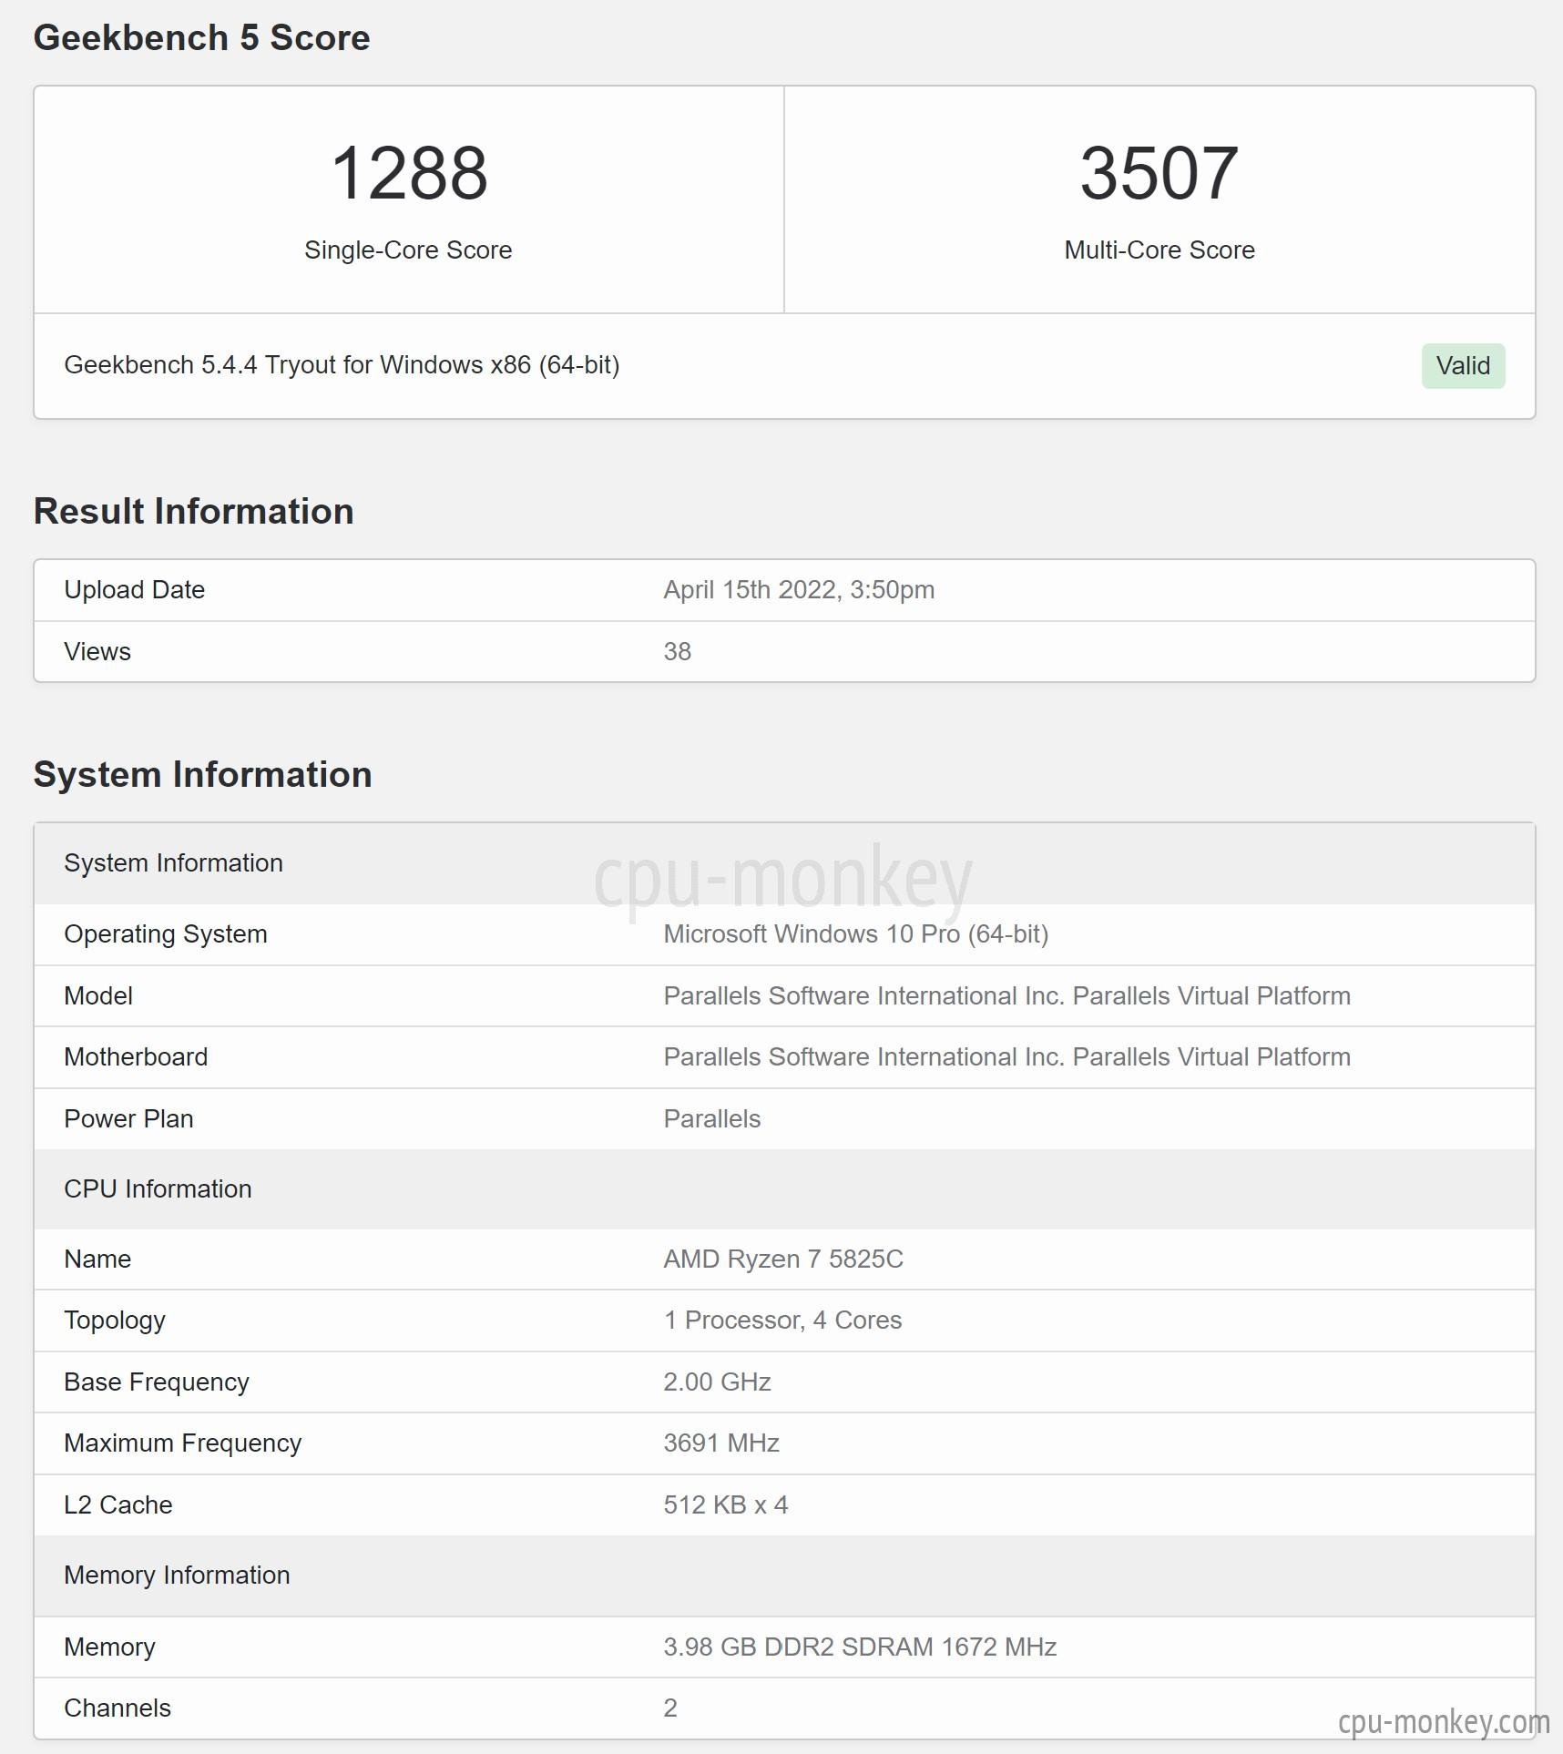Select 3.98 GB DDR2 SDRAM 1672 MHz value
The width and height of the screenshot is (1563, 1754).
pyautogui.click(x=860, y=1647)
